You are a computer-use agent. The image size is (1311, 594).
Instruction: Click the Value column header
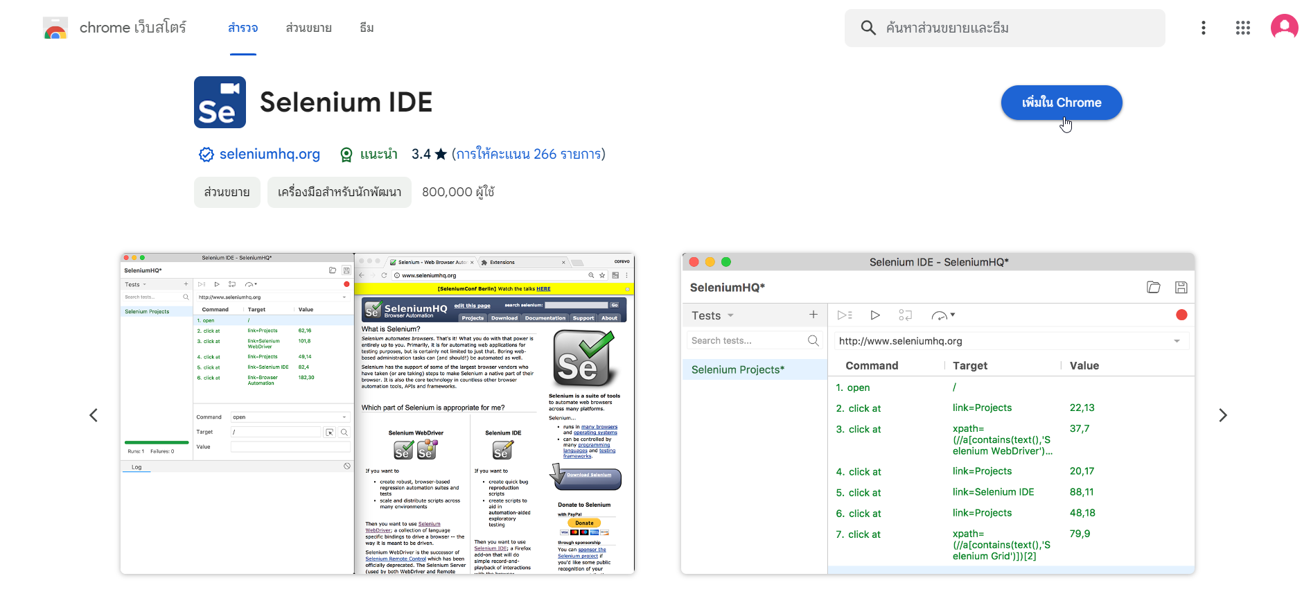pyautogui.click(x=1084, y=365)
